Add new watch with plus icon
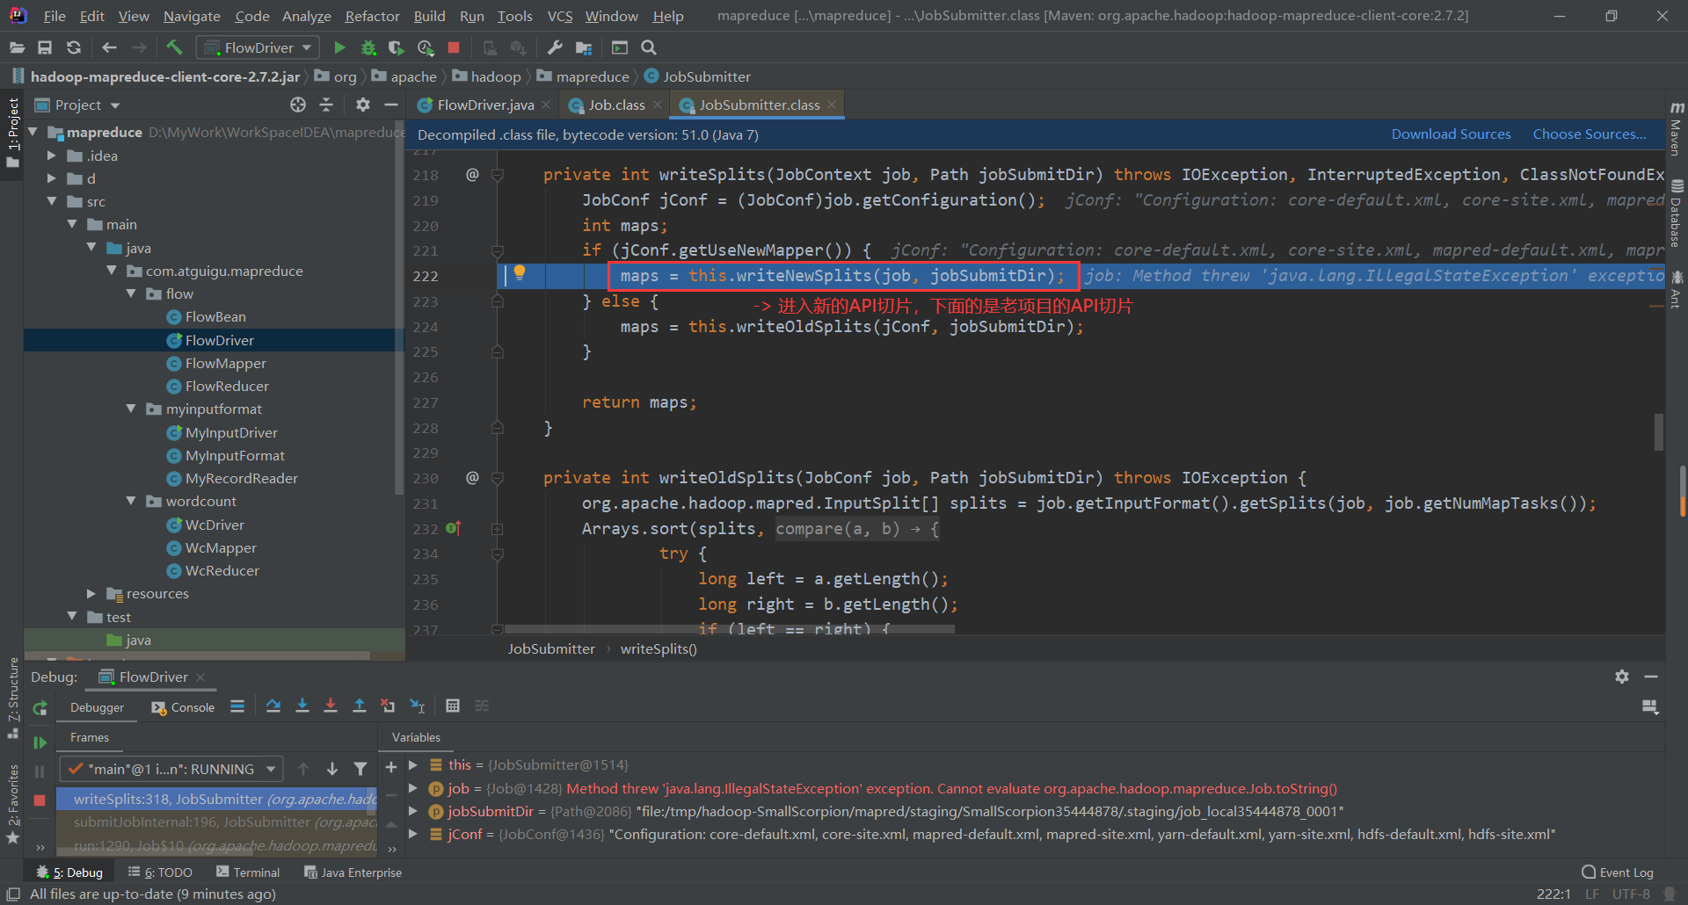Viewport: 1688px width, 905px height. click(x=391, y=767)
